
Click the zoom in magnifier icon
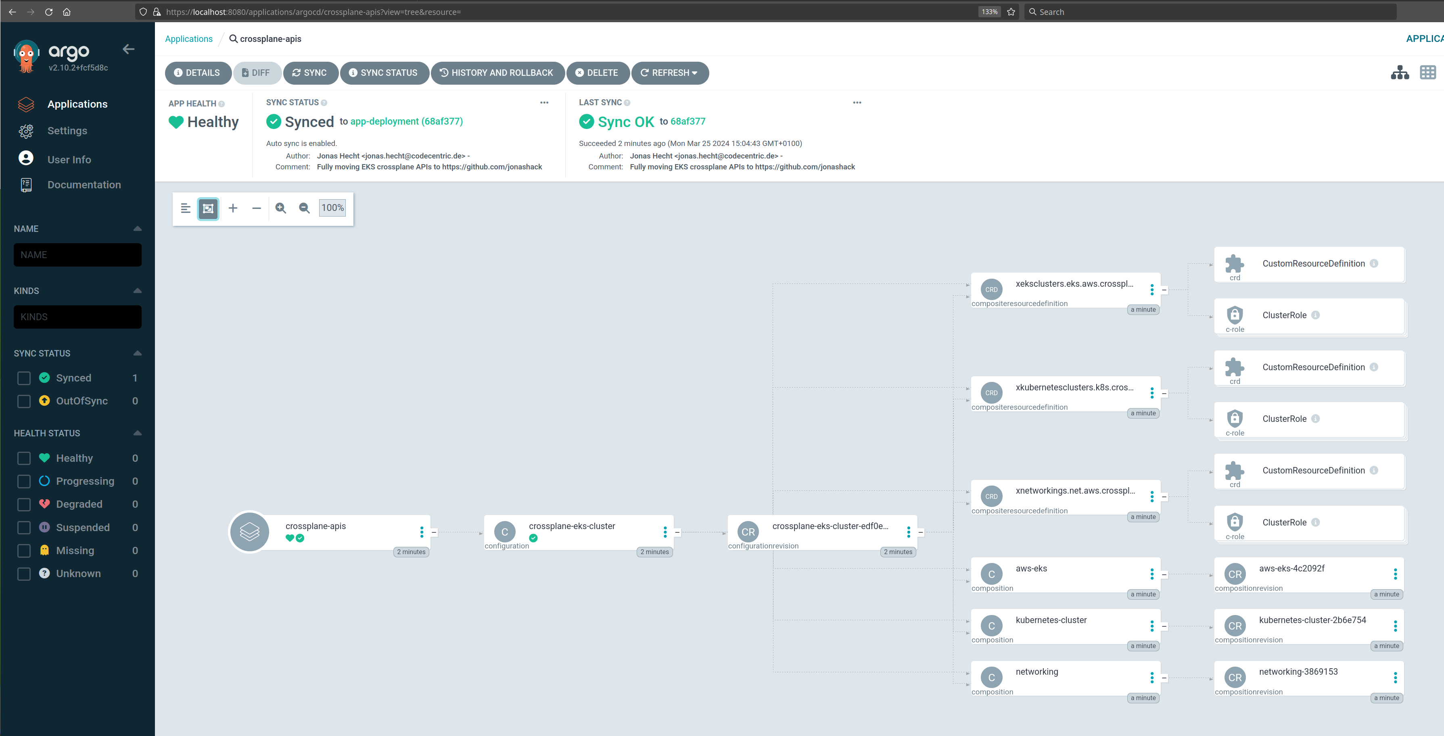281,208
